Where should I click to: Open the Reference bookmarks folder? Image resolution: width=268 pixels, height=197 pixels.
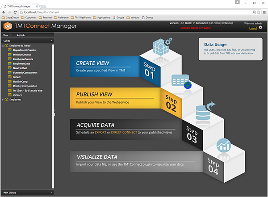point(61,17)
